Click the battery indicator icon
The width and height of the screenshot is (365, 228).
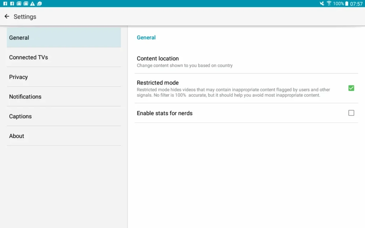(347, 4)
